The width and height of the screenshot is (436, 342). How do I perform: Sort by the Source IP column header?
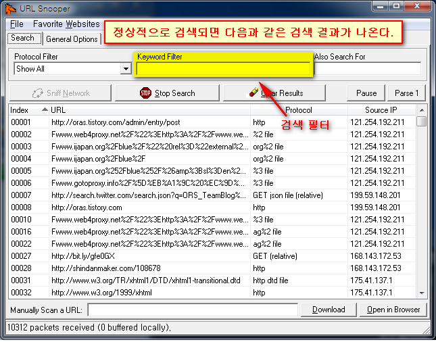coord(381,110)
